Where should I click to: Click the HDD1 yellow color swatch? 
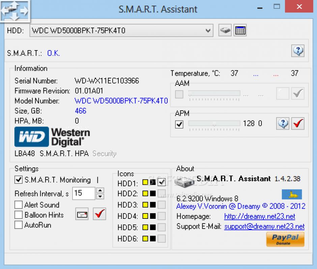pyautogui.click(x=145, y=183)
